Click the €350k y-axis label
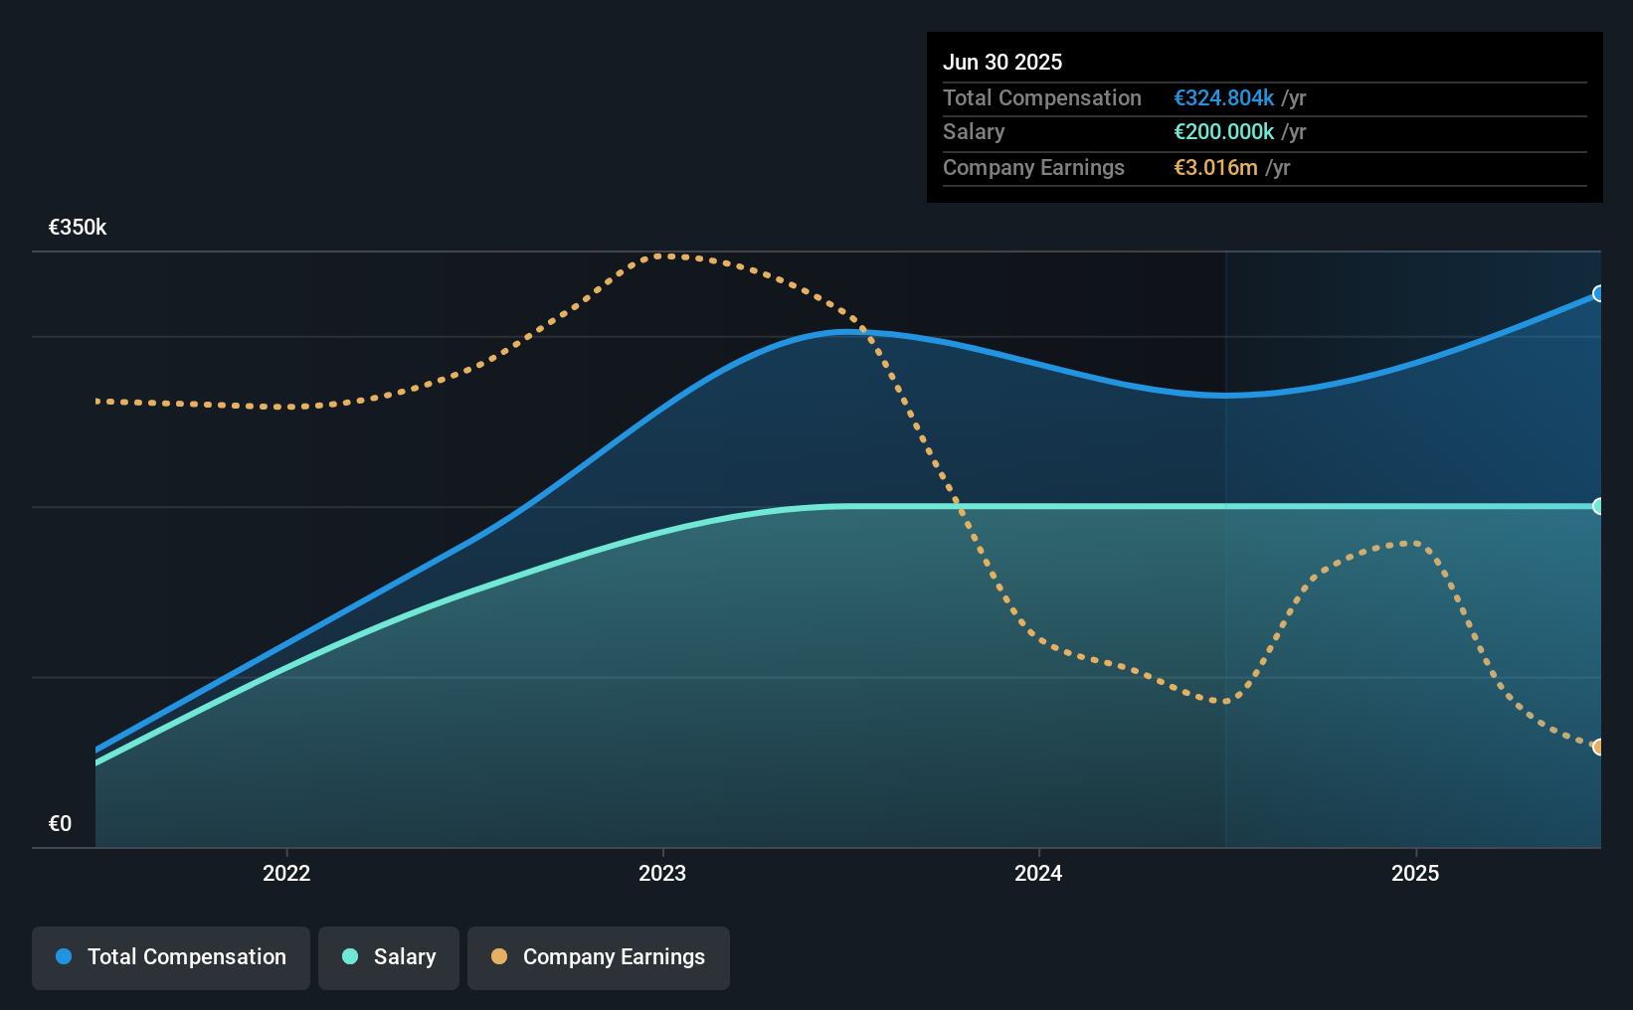The image size is (1633, 1010). 78,227
